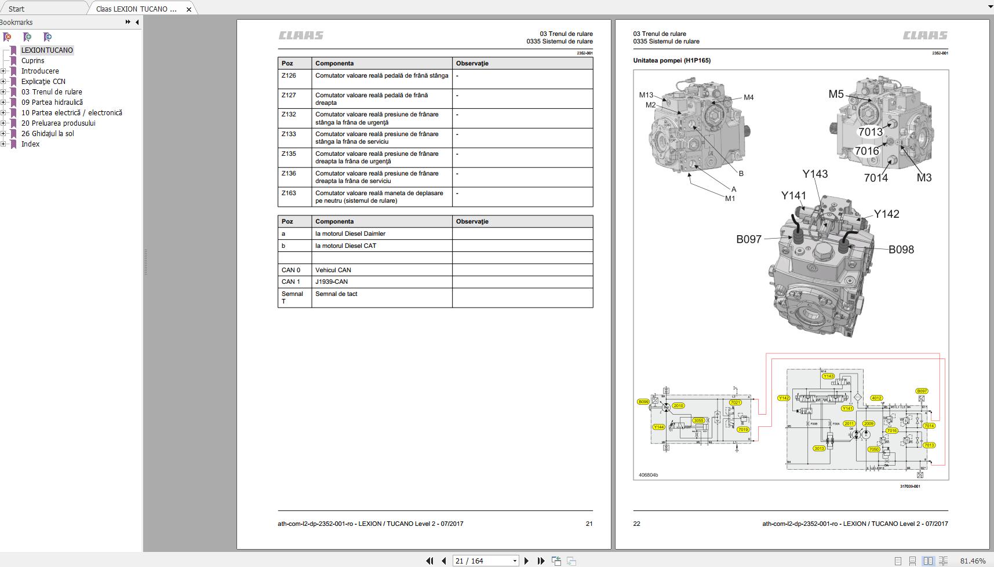This screenshot has width=994, height=567.
Task: Expand the 09 Partea hidraulică bookmark
Action: [x=3, y=103]
